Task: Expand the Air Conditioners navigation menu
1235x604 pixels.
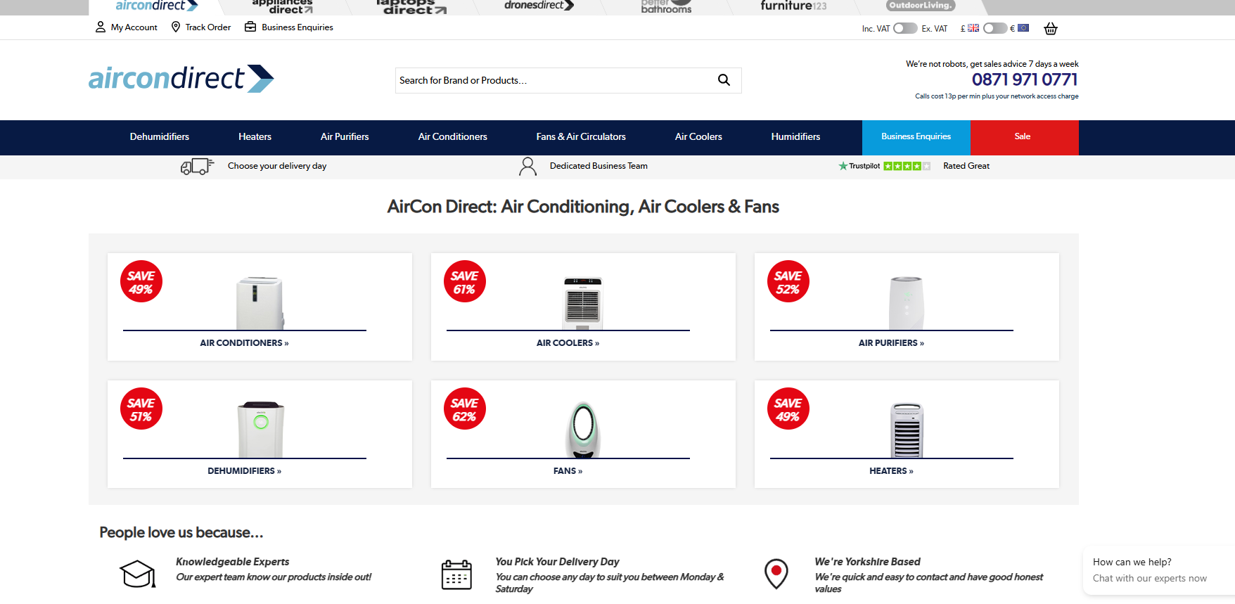Action: [x=452, y=137]
